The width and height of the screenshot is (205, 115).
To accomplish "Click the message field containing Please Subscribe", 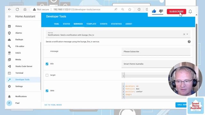I will 156,51.
